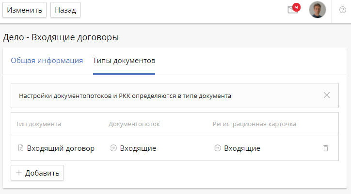Open the help question mark icon
Image resolution: width=351 pixels, height=194 pixels.
pyautogui.click(x=343, y=10)
